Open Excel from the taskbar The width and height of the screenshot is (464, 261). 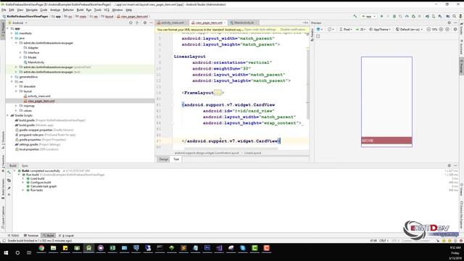coord(112,248)
